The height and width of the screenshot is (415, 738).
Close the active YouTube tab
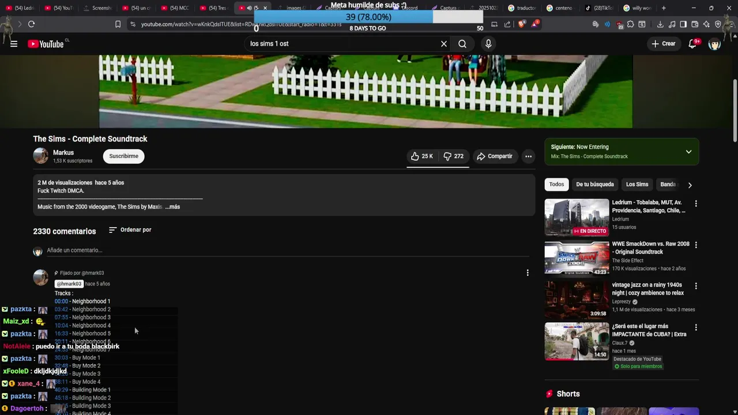coord(265,8)
